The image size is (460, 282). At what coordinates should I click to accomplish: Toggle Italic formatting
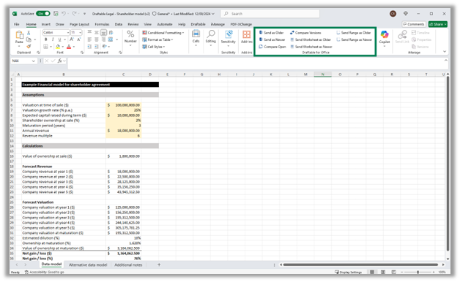(x=53, y=39)
